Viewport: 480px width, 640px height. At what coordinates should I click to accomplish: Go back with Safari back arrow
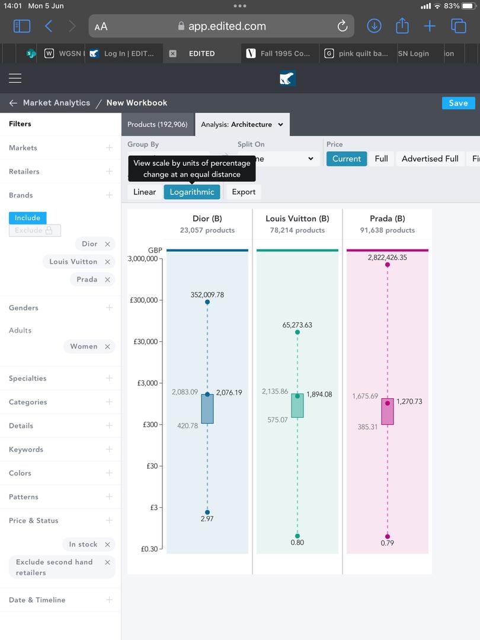(x=49, y=26)
